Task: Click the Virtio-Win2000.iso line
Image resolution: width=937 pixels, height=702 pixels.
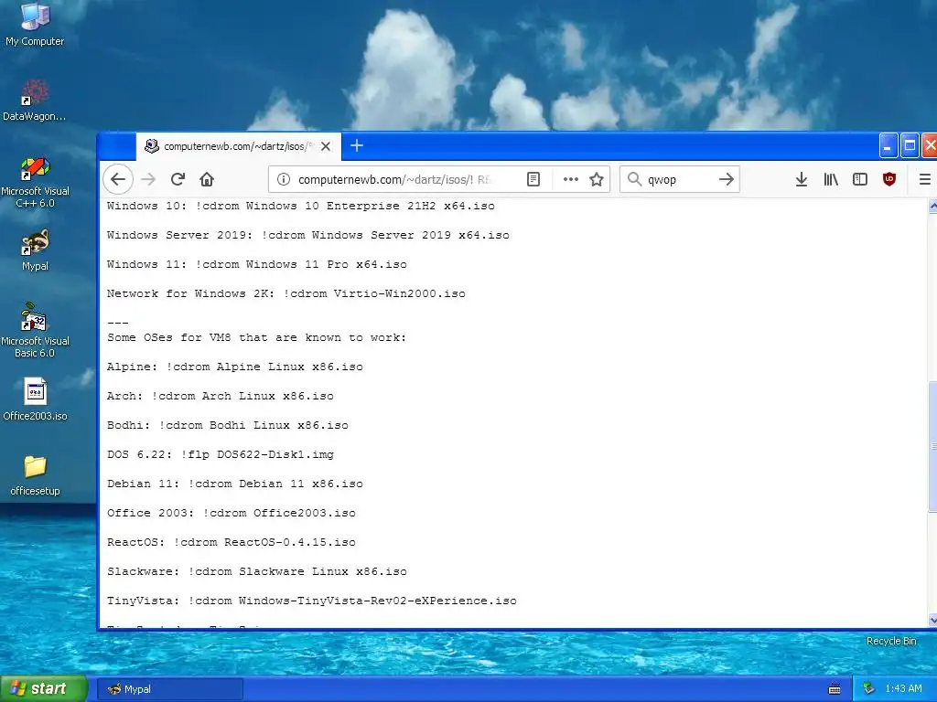Action: coord(286,293)
